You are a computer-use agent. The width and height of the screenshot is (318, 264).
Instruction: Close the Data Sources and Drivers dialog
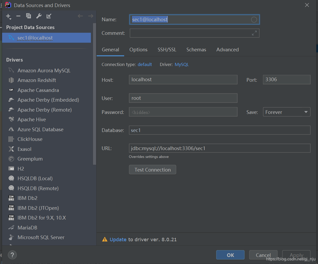tap(307, 5)
